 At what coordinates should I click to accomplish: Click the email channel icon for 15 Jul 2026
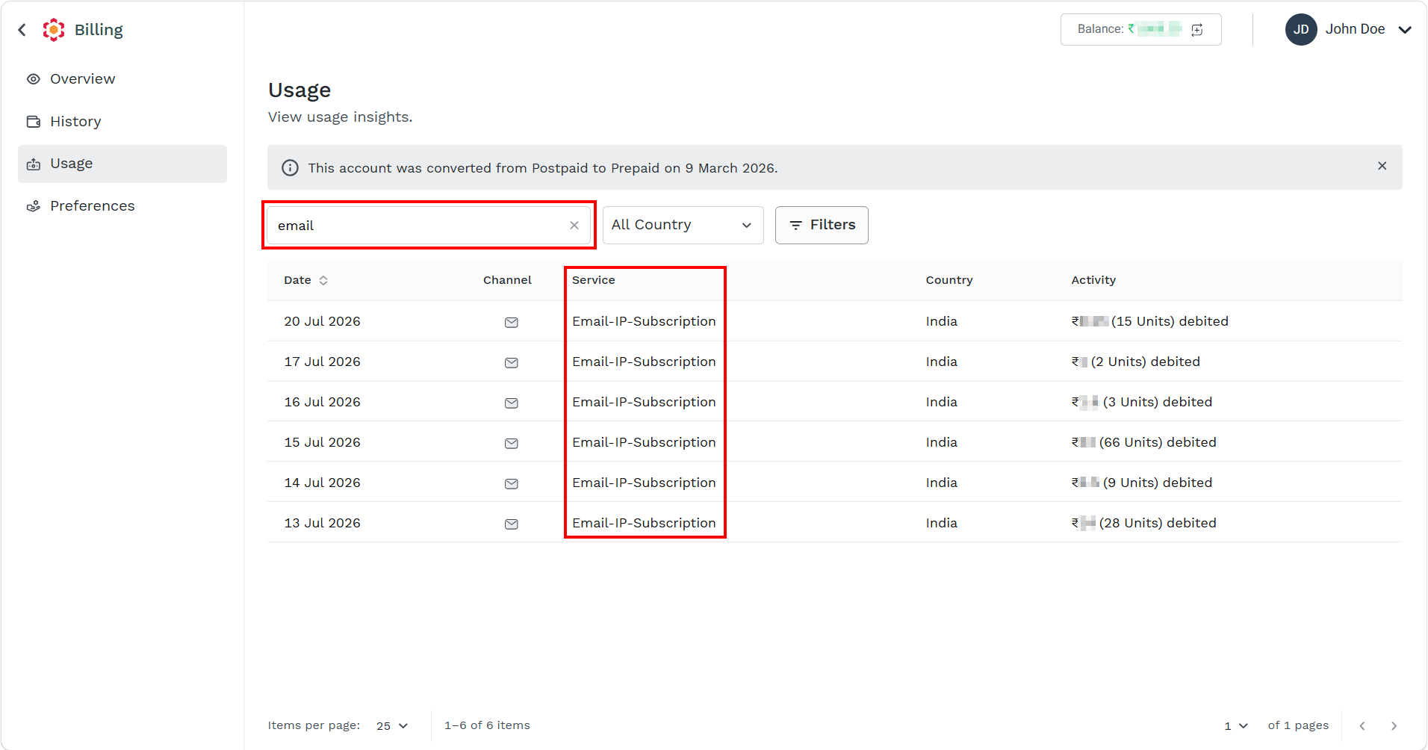[x=512, y=444]
